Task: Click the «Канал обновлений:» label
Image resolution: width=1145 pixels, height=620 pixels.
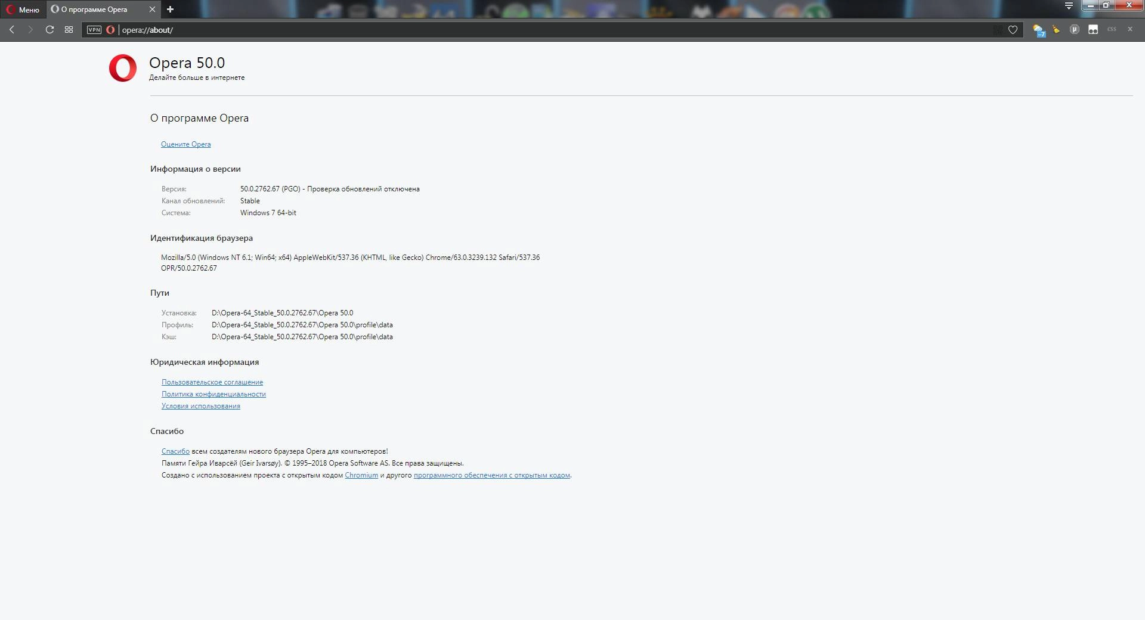Action: [193, 201]
